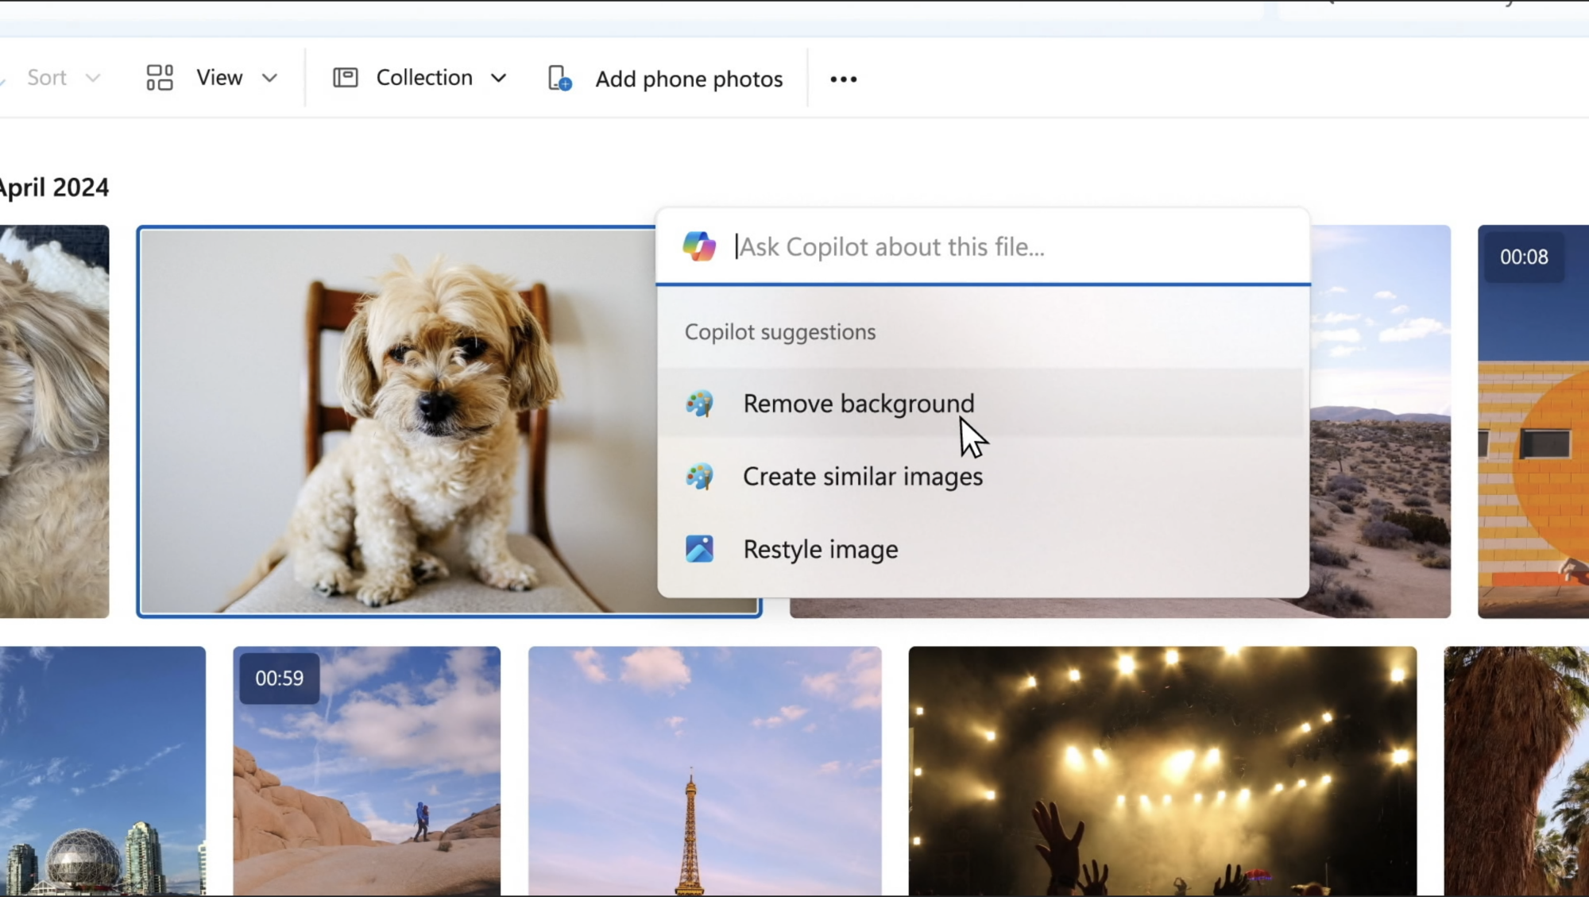The width and height of the screenshot is (1589, 897).
Task: Select 'Create similar images' Copilot suggestion
Action: click(x=862, y=476)
